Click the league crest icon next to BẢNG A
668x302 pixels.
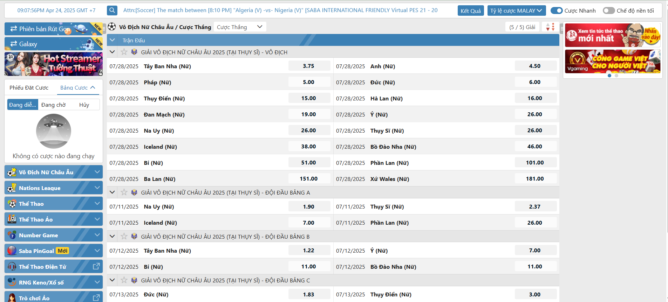(x=134, y=192)
